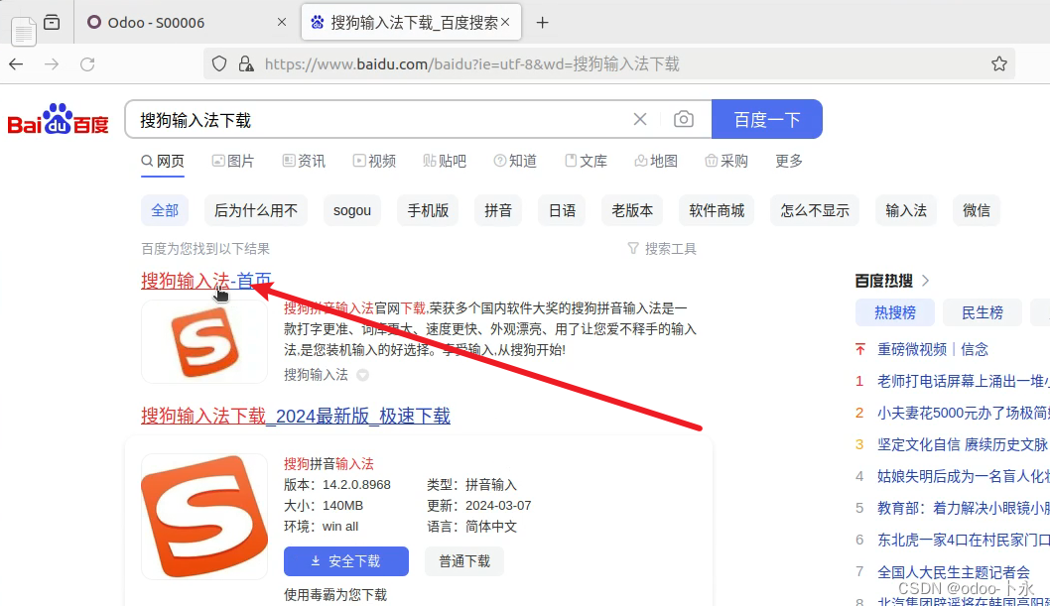Screen dimensions: 1050x606
Task: Bookmark this page with the star
Action: click(999, 63)
